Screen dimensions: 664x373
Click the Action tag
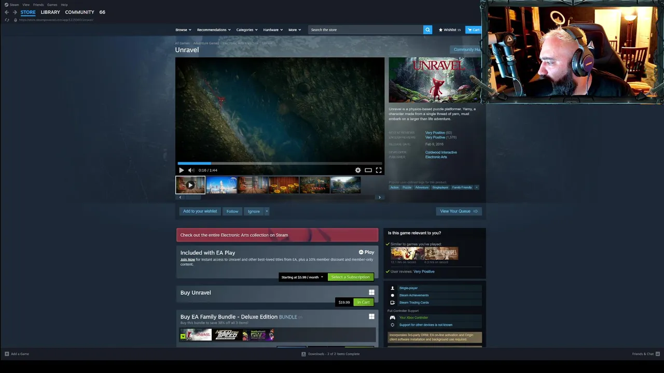tap(395, 187)
